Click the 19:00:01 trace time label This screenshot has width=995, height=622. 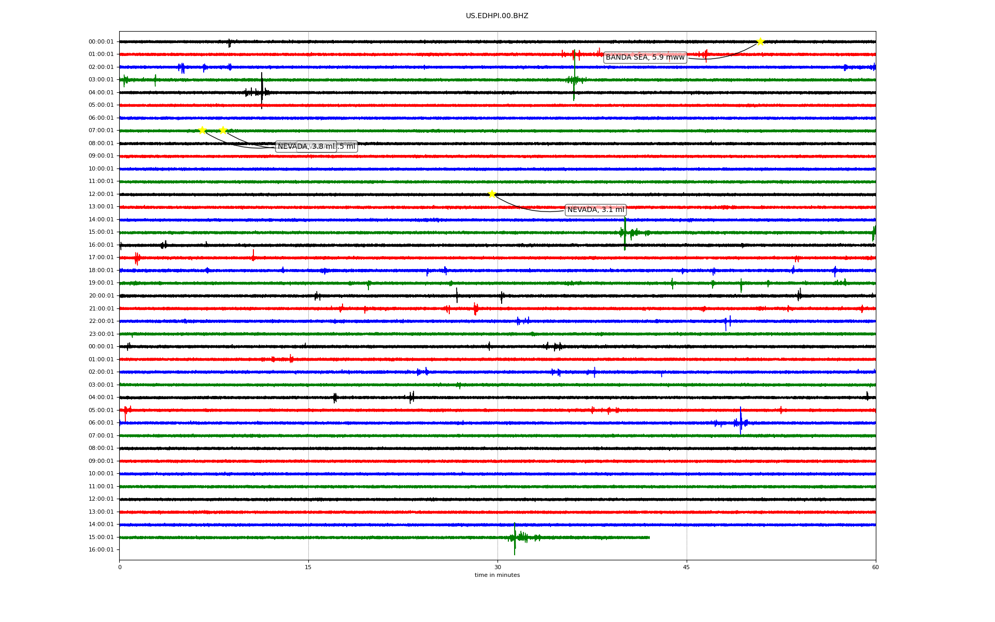pos(101,283)
